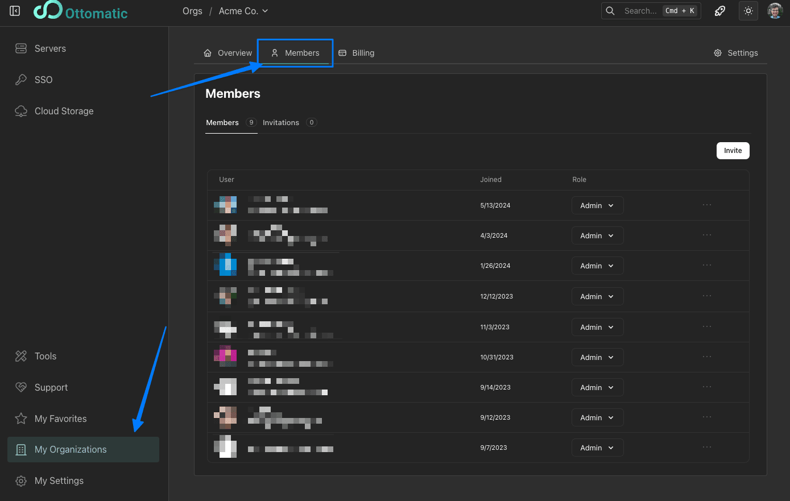
Task: Open the rocket icon in header
Action: (720, 11)
